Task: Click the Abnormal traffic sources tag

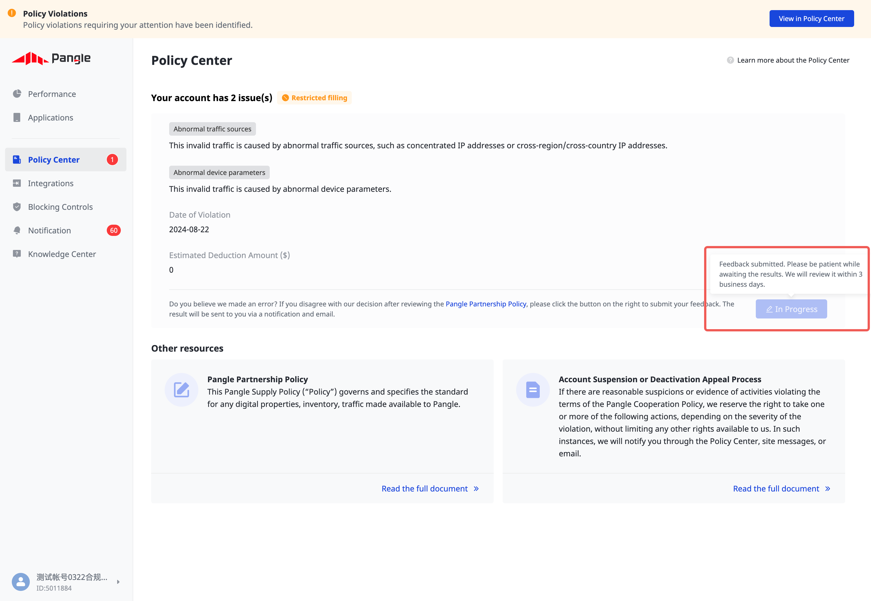Action: point(212,129)
